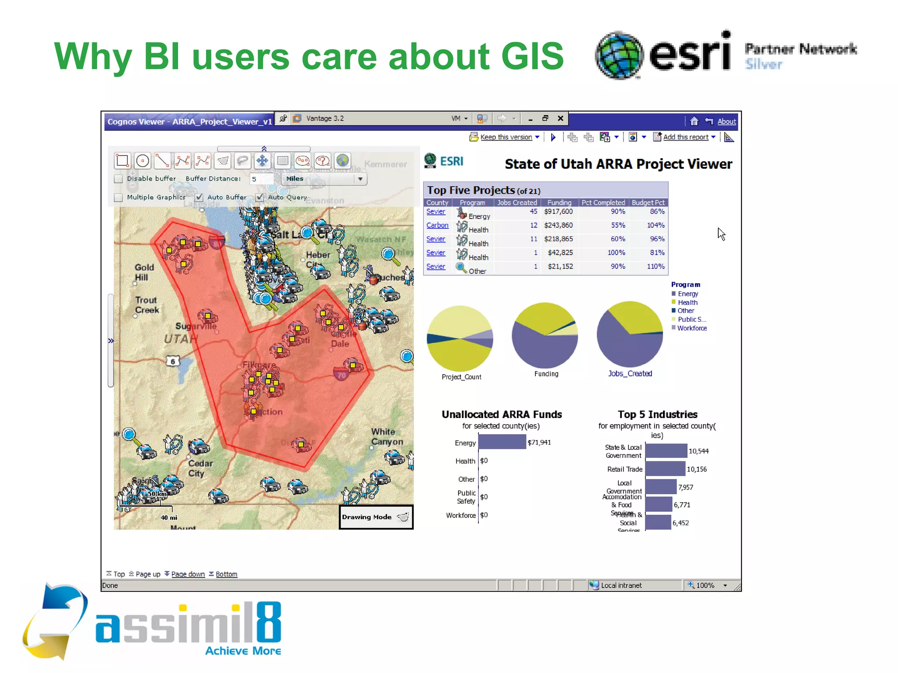This screenshot has width=898, height=673.
Task: Select the circle drawing tool
Action: (x=143, y=161)
